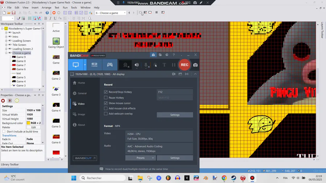The height and width of the screenshot is (183, 326).
Task: Expand Loading Screen 2 tree node
Action: coord(6,49)
